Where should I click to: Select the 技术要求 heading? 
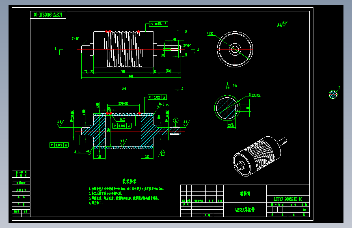coord(129,181)
